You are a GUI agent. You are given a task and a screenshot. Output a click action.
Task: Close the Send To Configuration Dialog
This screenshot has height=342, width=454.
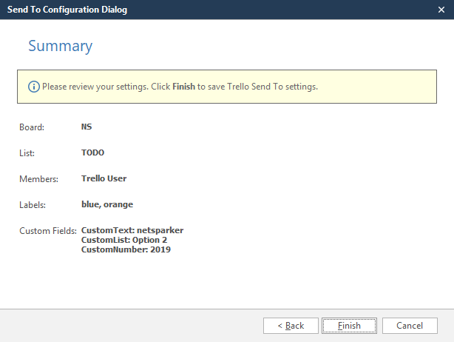[x=441, y=10]
